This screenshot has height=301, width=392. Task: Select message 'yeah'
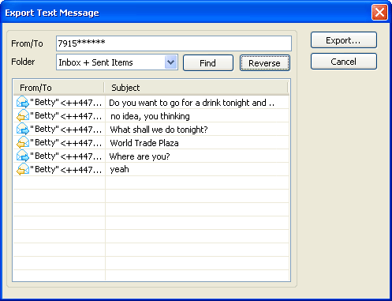pos(151,169)
